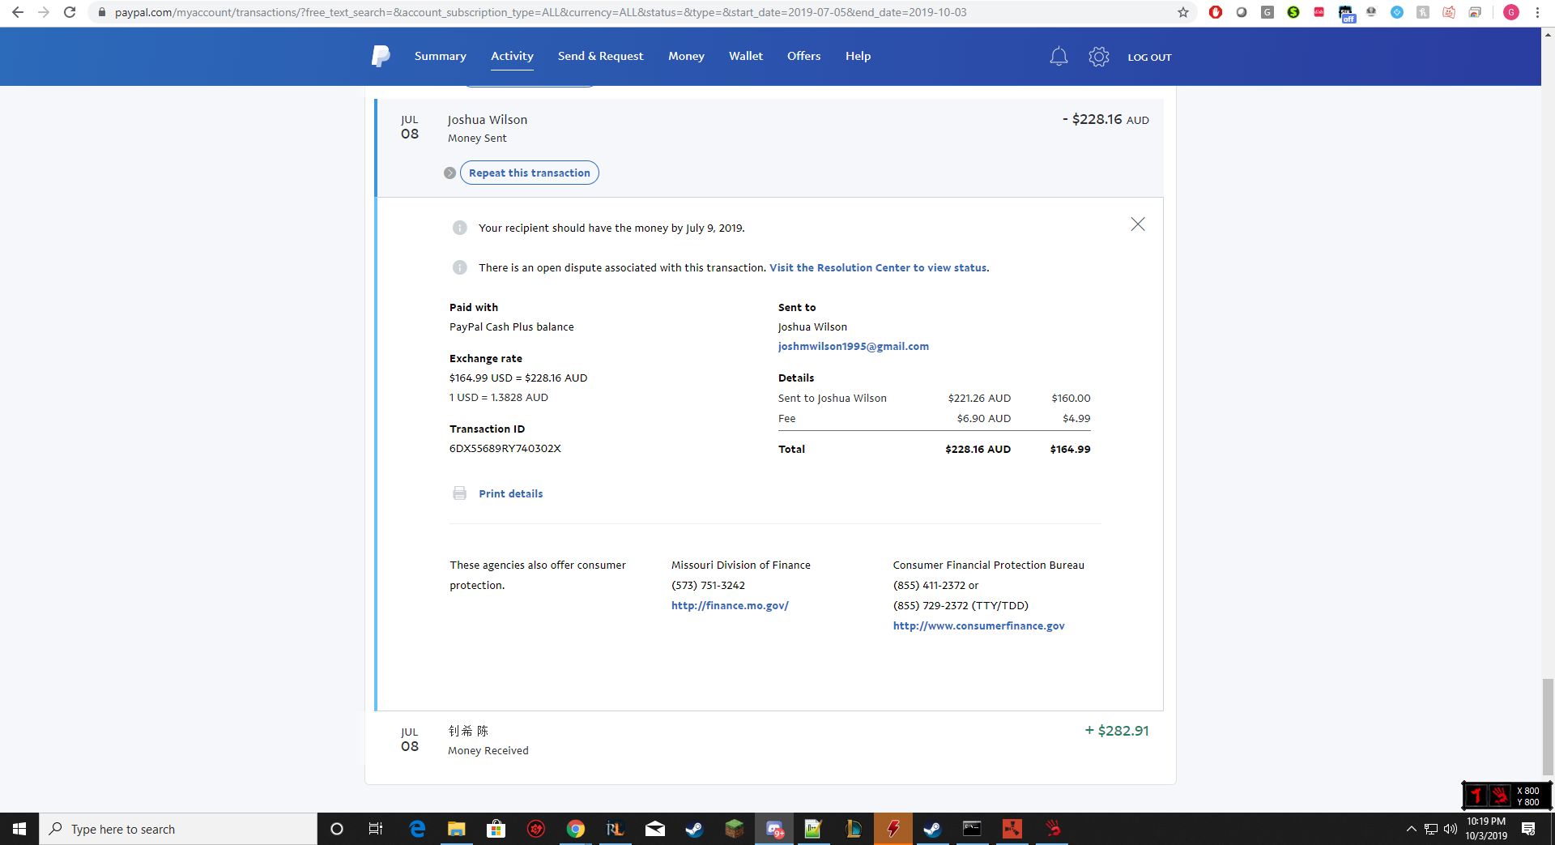Open Minecraft block icon on taskbar
Viewport: 1555px width, 845px height.
[x=735, y=829]
